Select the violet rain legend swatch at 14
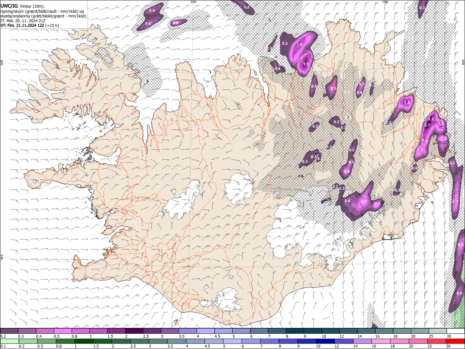465x349 pixels. click(x=362, y=341)
